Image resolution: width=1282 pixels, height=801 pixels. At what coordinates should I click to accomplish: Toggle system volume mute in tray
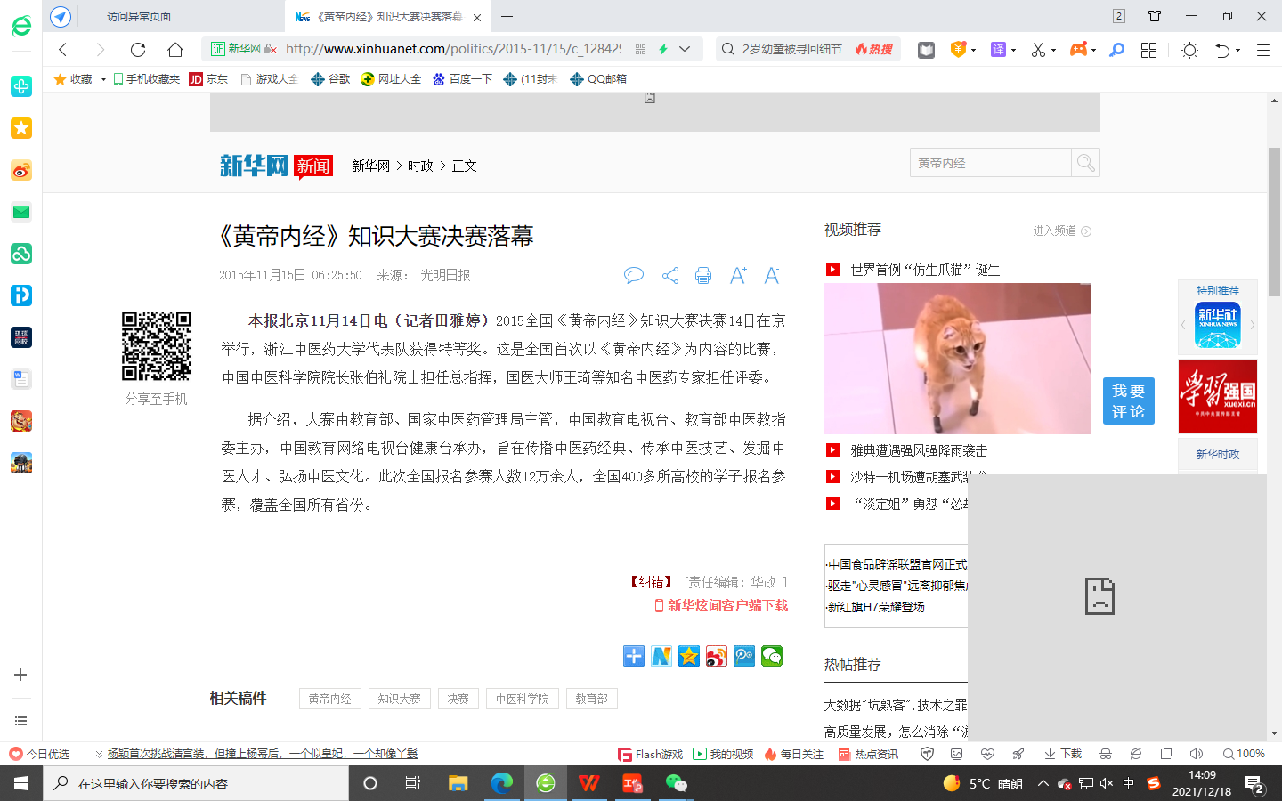pyautogui.click(x=1107, y=784)
